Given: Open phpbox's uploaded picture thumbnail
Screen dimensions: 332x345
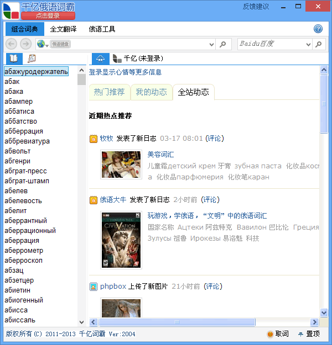Looking at the screenshot, I should (x=121, y=307).
